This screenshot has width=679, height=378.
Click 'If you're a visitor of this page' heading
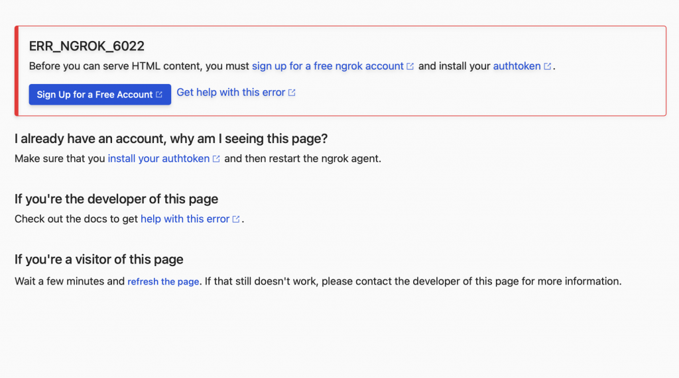[99, 260]
